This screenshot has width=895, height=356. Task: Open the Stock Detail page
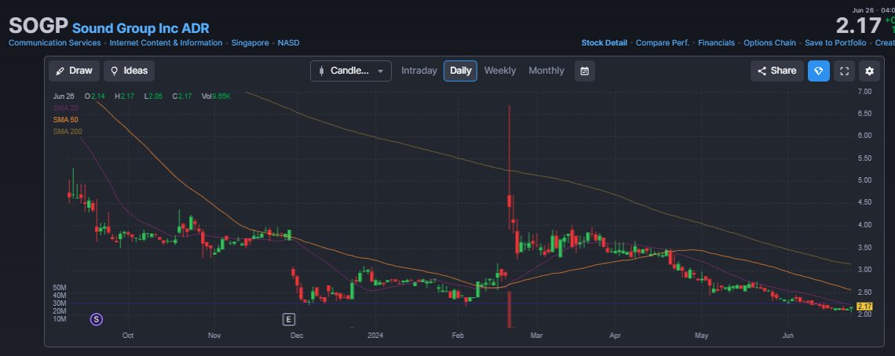(604, 43)
